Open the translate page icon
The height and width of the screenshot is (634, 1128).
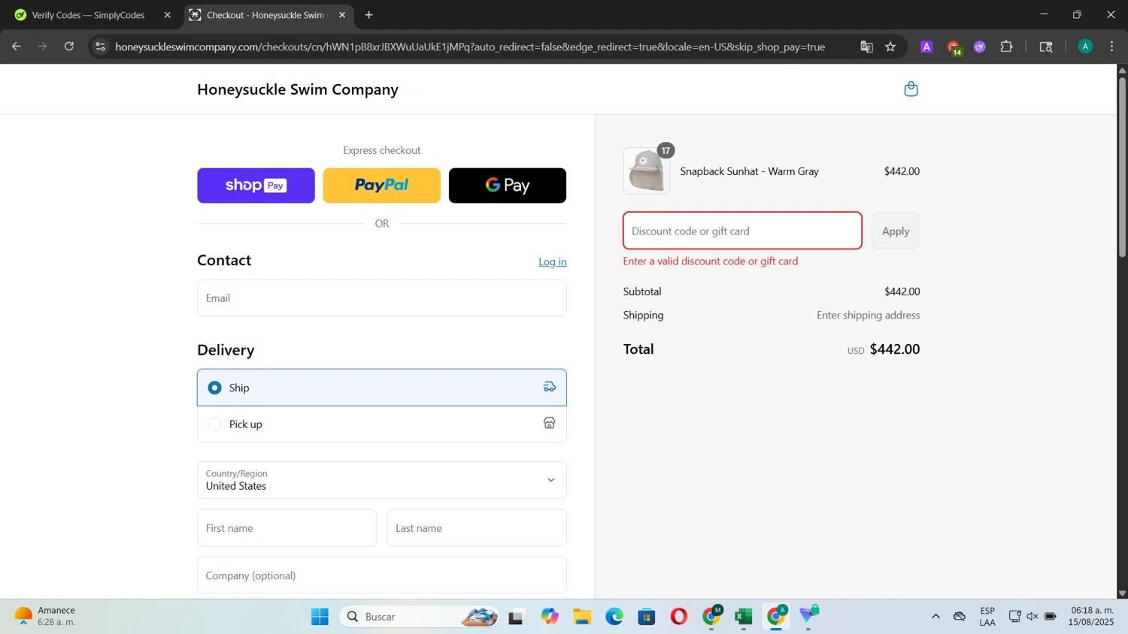(866, 47)
